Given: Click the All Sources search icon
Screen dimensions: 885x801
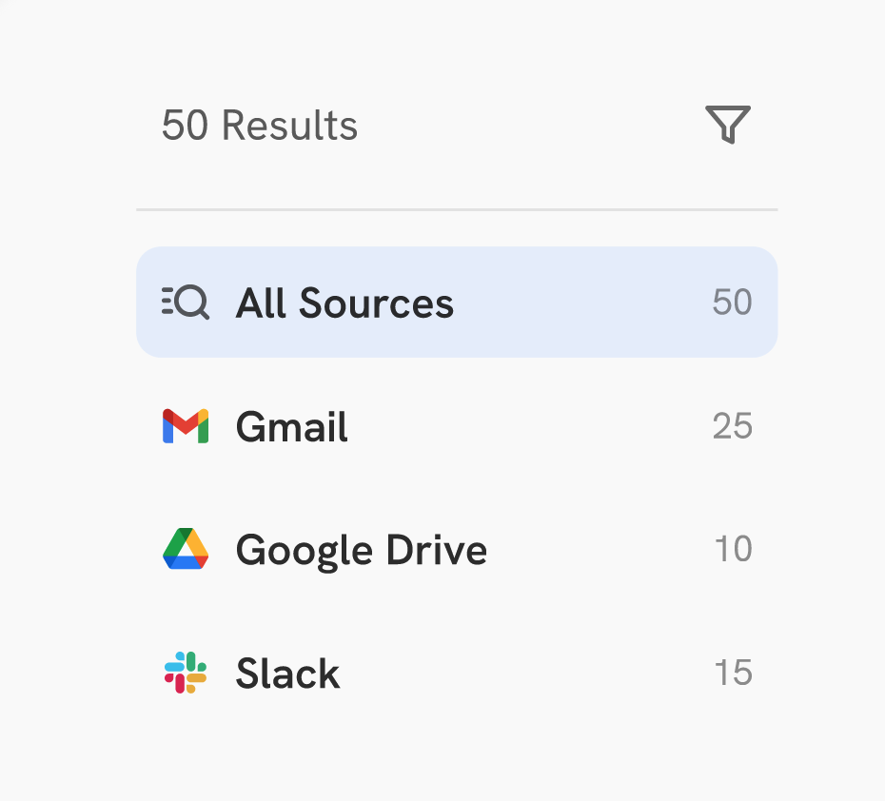Looking at the screenshot, I should pyautogui.click(x=186, y=303).
